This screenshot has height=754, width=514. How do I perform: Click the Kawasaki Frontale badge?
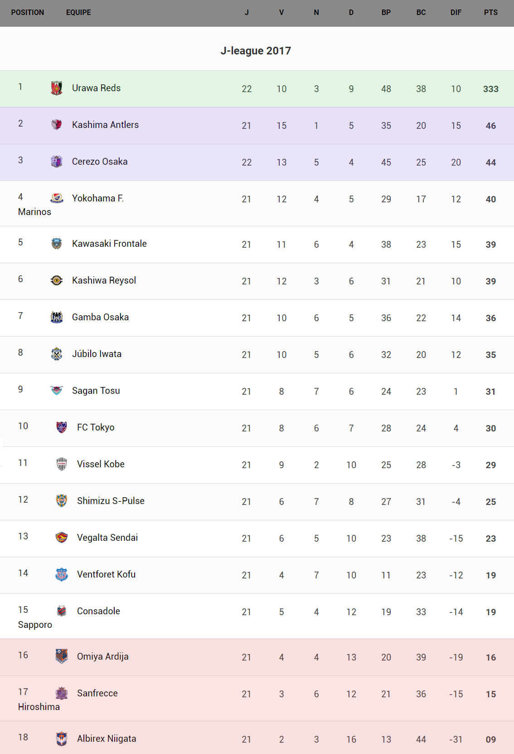pyautogui.click(x=57, y=244)
